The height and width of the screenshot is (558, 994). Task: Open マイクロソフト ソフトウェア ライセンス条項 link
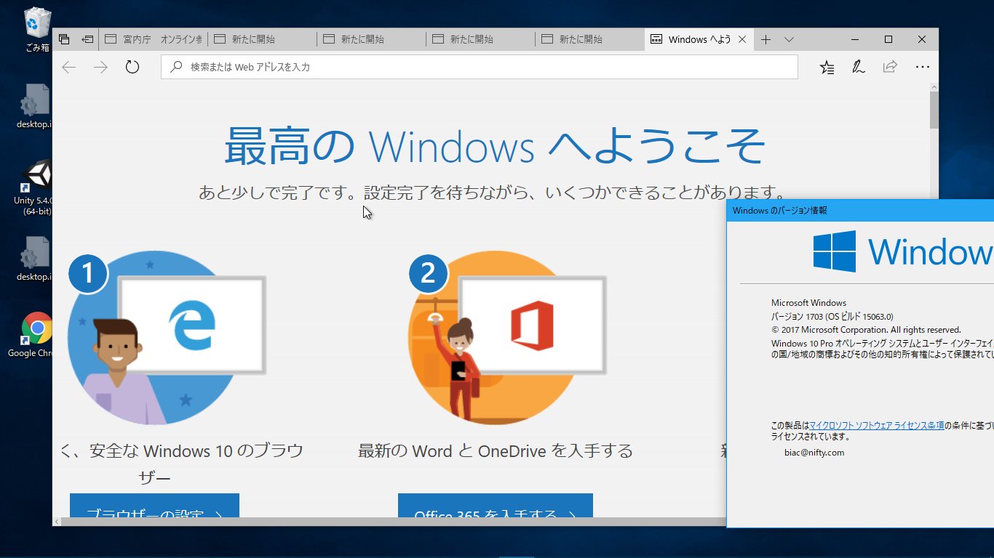pos(877,426)
